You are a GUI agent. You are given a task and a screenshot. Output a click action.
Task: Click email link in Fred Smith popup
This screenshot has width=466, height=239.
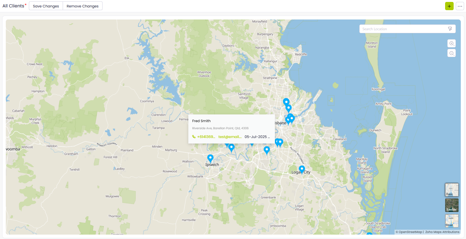(230, 137)
